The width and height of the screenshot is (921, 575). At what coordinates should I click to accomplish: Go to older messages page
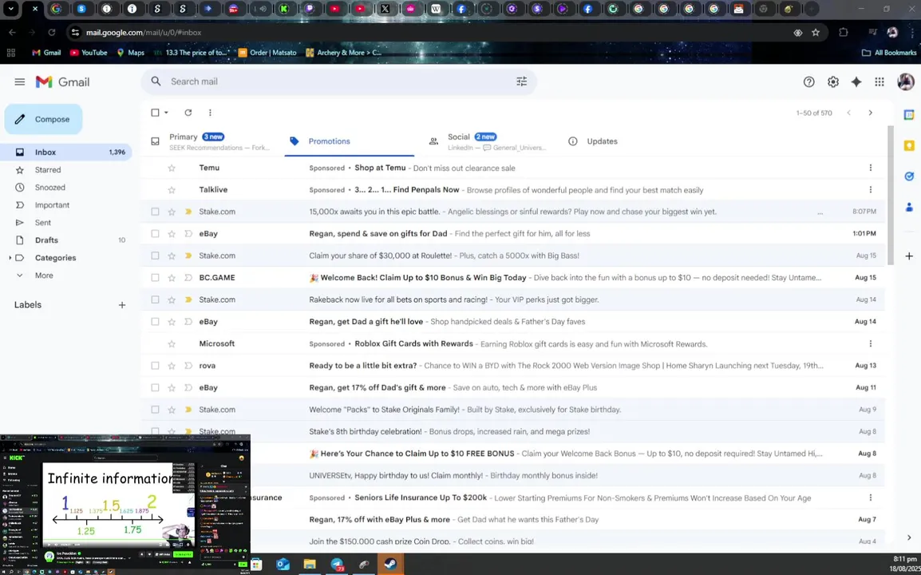click(871, 113)
